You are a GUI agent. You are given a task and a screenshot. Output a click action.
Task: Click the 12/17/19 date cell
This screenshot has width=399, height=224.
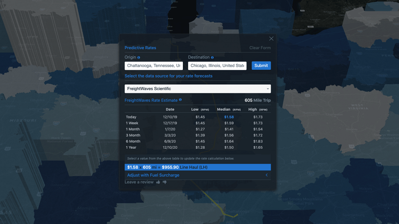click(170, 123)
